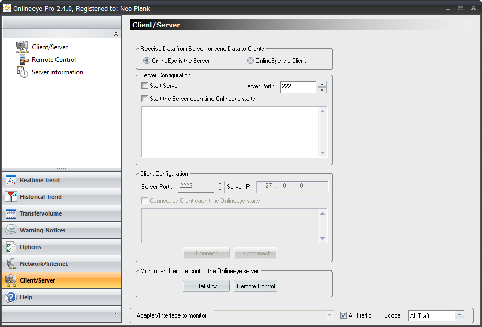The image size is (482, 327).
Task: Click inside the server log text area
Action: click(230, 132)
